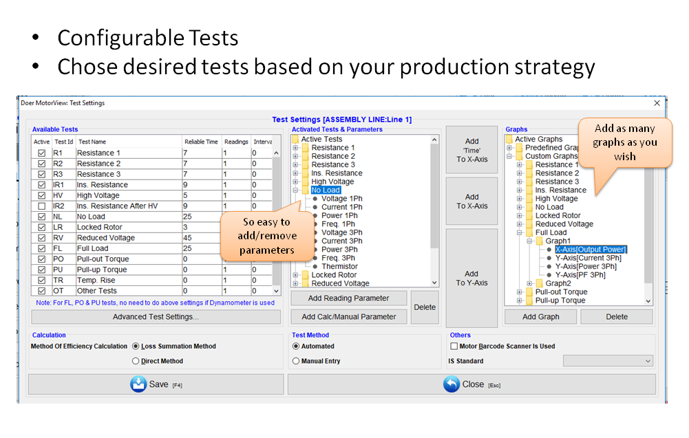689x438 pixels.
Task: Open Advanced Test Settings
Action: 156,317
